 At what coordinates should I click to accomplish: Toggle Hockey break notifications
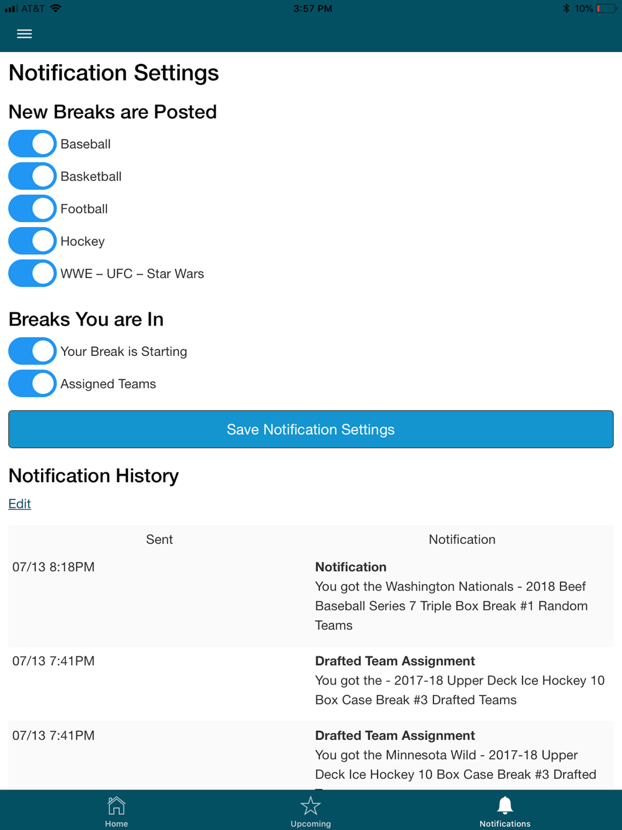[x=32, y=241]
